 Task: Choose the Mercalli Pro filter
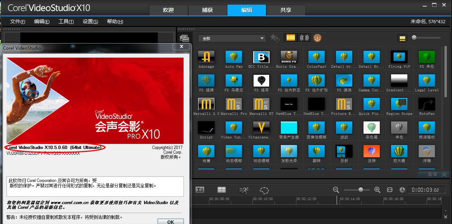tap(234, 104)
